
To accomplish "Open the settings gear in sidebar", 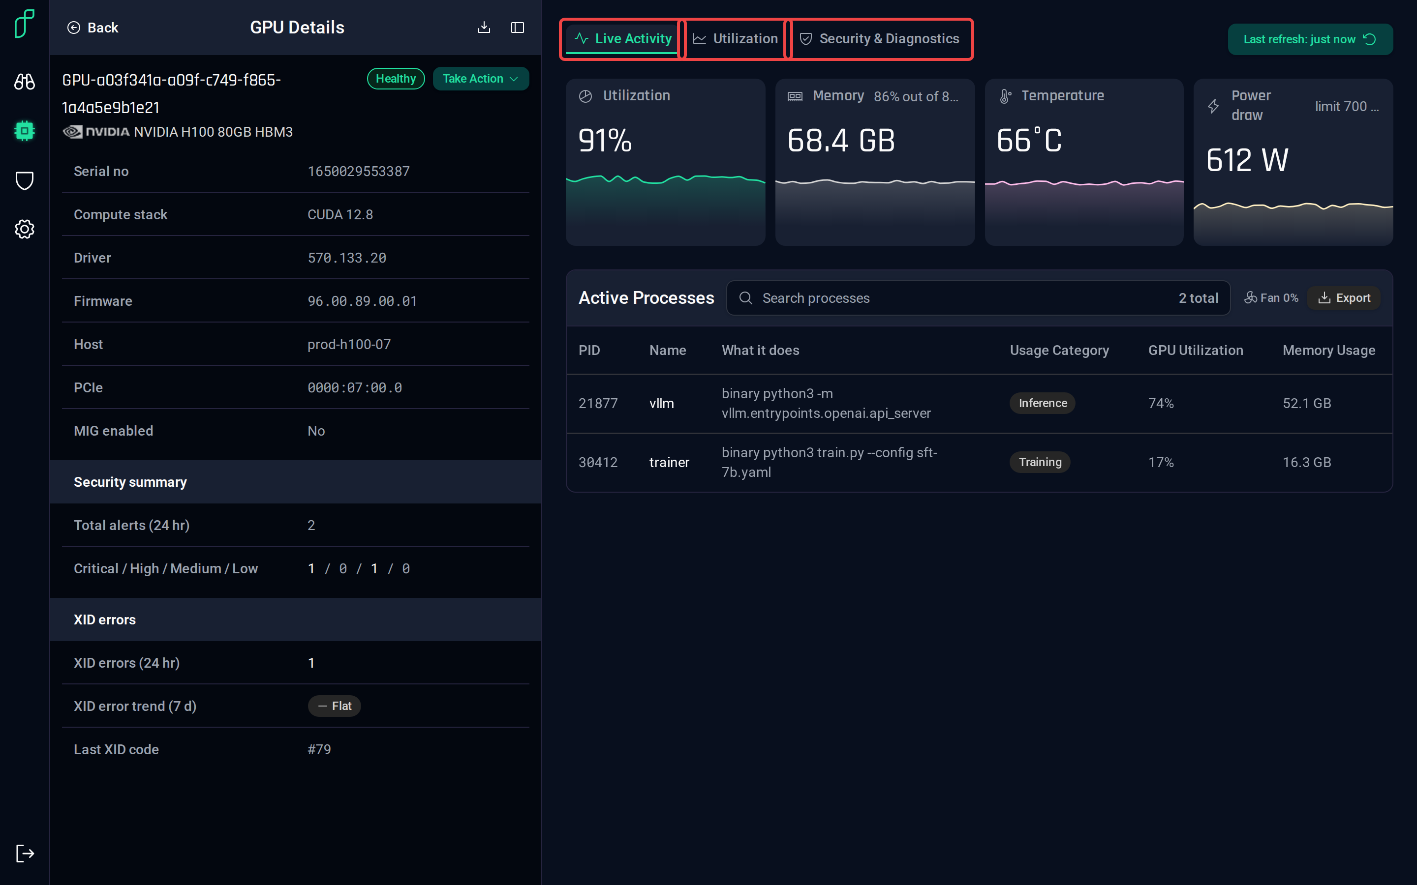I will click(25, 229).
